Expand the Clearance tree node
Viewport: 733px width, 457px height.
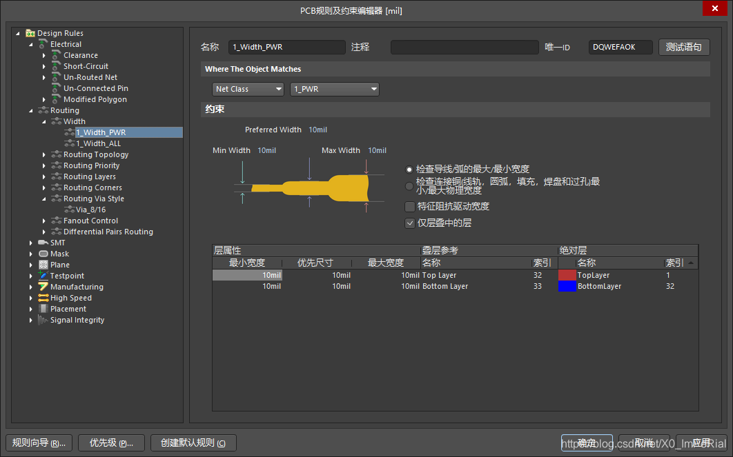[44, 55]
